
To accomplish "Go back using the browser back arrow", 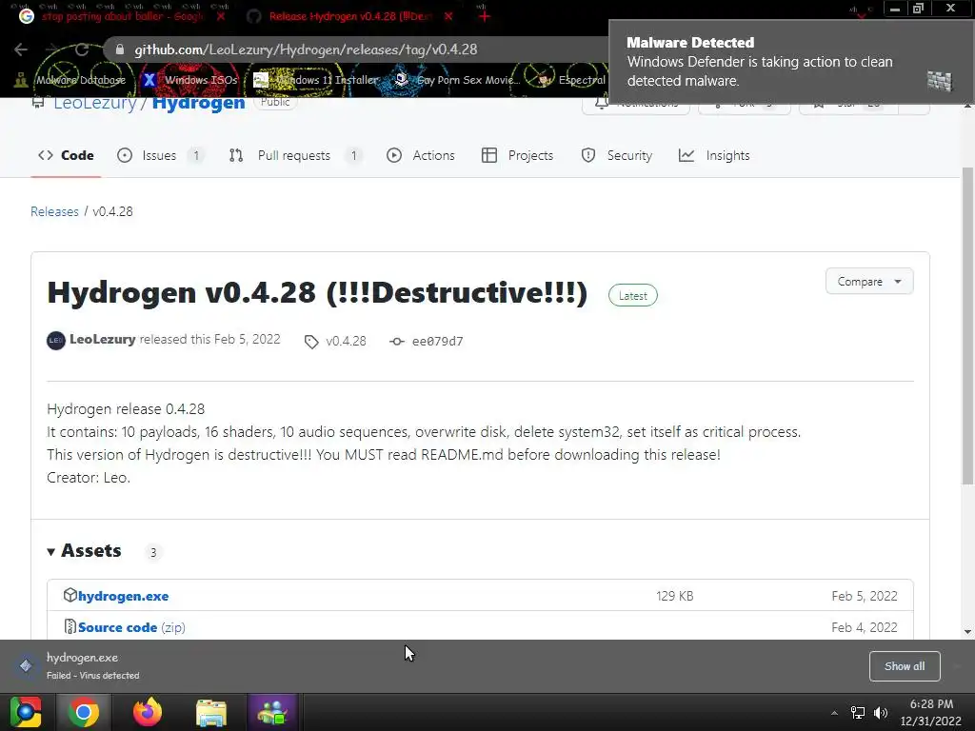I will tap(21, 49).
